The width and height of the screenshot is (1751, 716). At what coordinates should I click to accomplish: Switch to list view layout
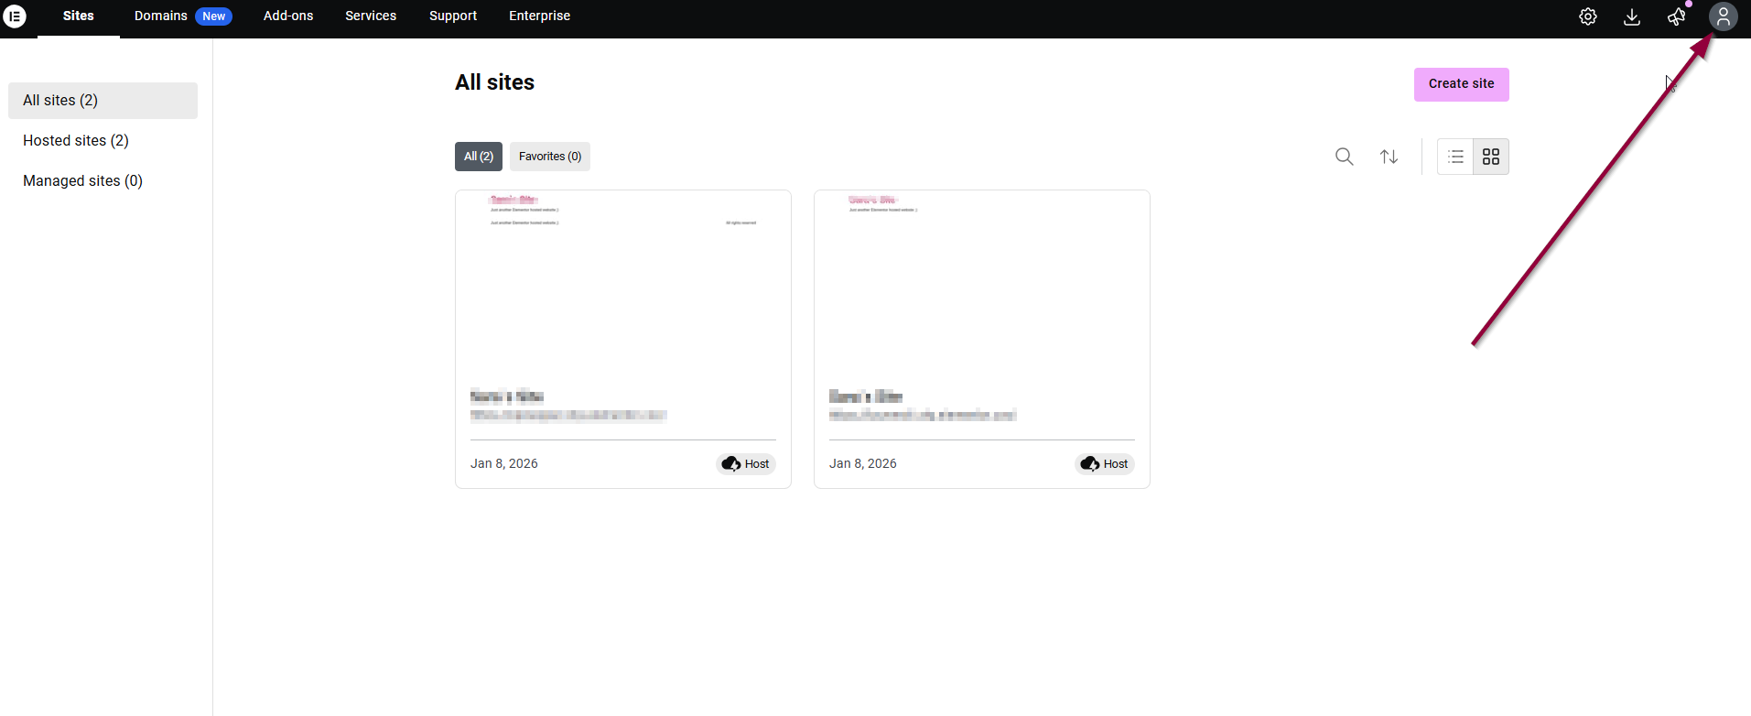tap(1455, 157)
